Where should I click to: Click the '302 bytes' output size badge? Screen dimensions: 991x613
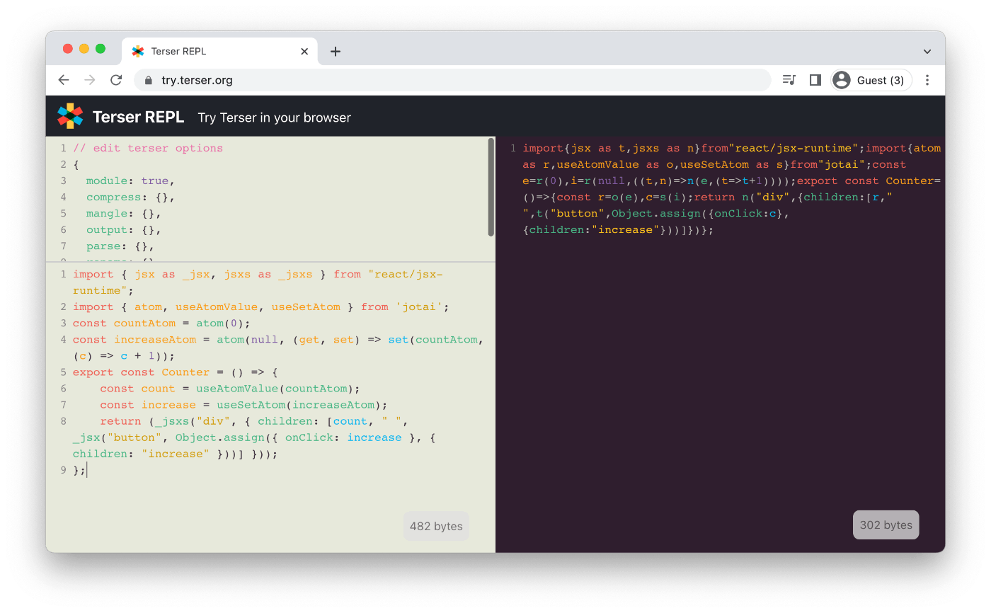point(886,525)
